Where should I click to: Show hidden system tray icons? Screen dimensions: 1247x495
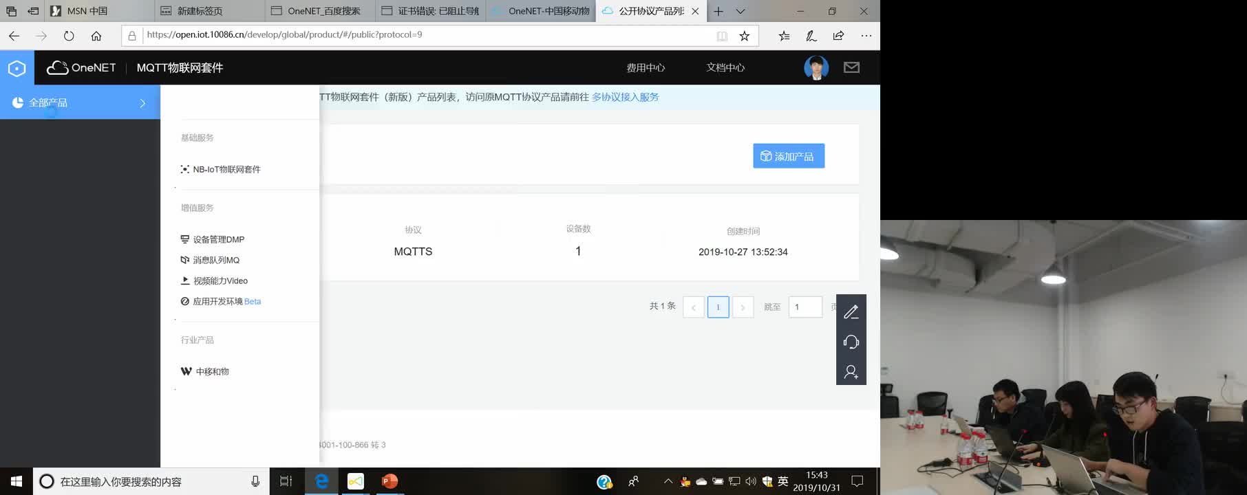coord(668,481)
